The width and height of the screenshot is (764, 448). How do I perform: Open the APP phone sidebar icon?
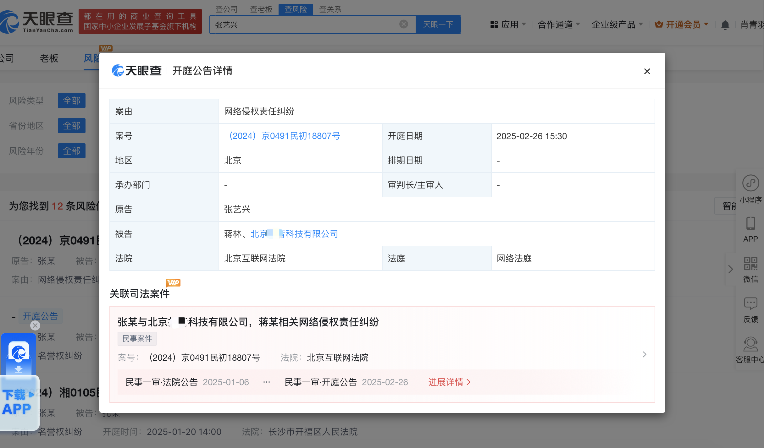point(750,229)
